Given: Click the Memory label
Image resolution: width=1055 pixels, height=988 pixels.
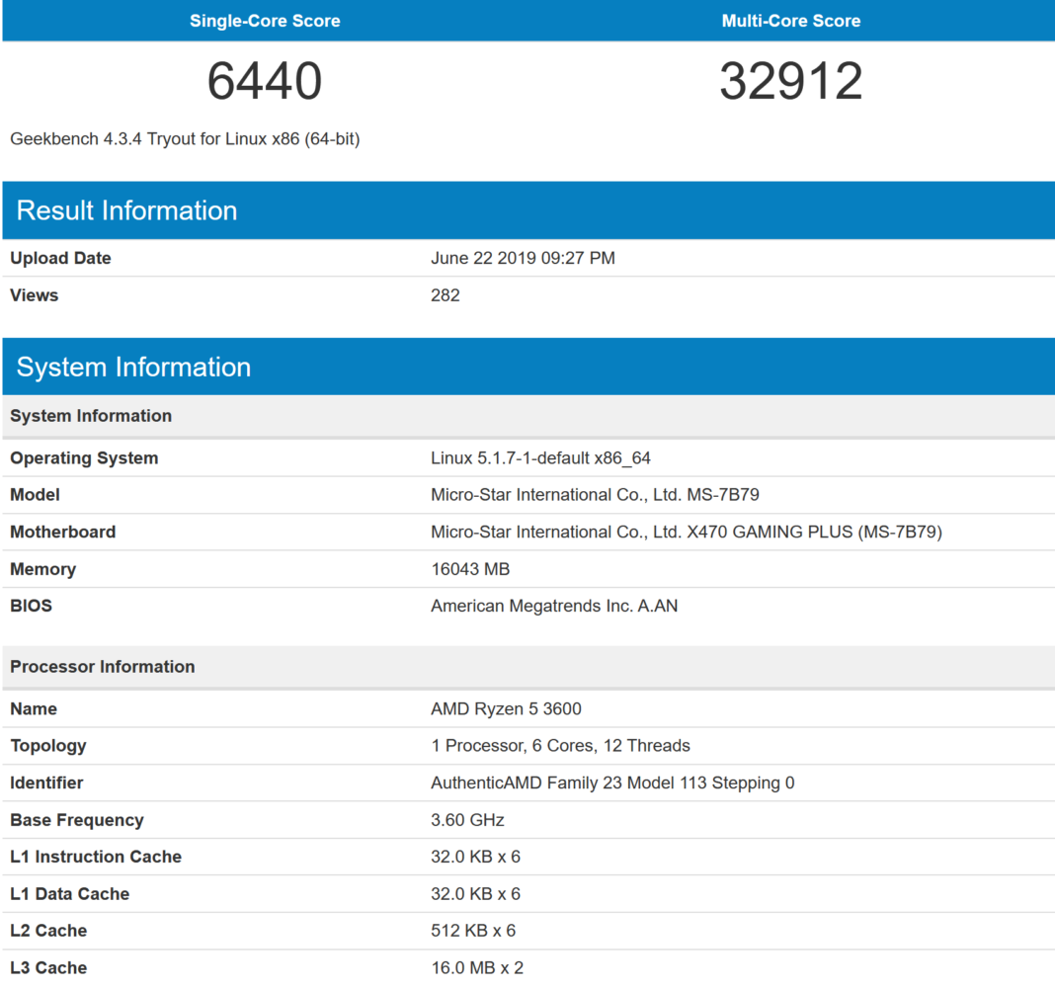Looking at the screenshot, I should pos(43,569).
